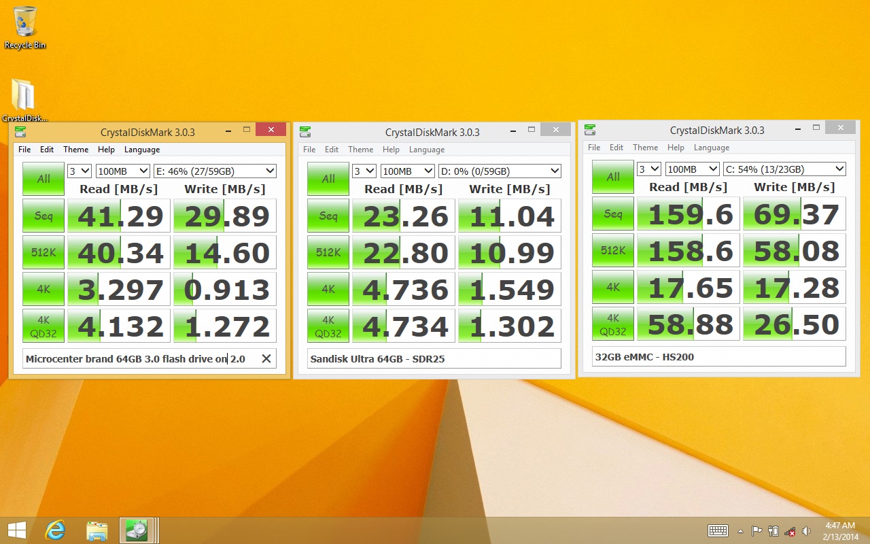This screenshot has width=870, height=544.
Task: Click app icon in C: drive window title bar
Action: [x=591, y=130]
